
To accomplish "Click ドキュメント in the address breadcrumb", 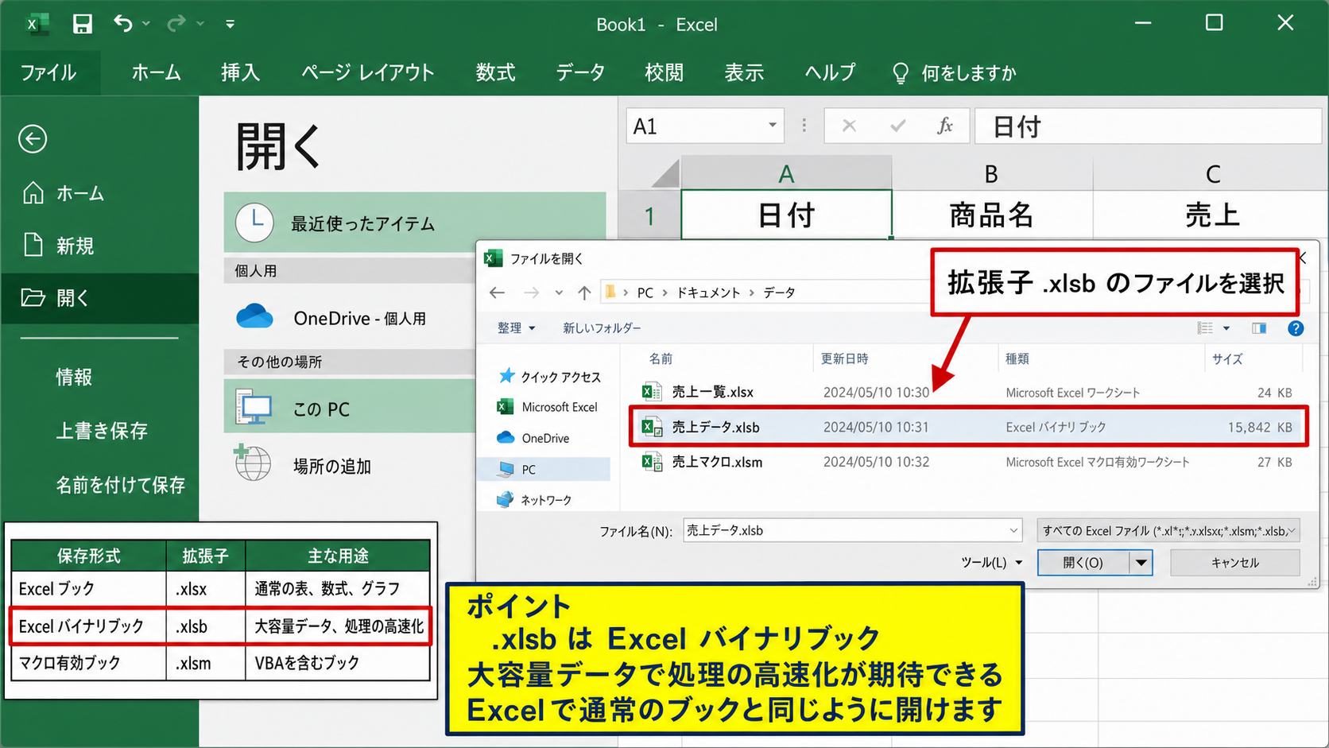I will pyautogui.click(x=708, y=293).
